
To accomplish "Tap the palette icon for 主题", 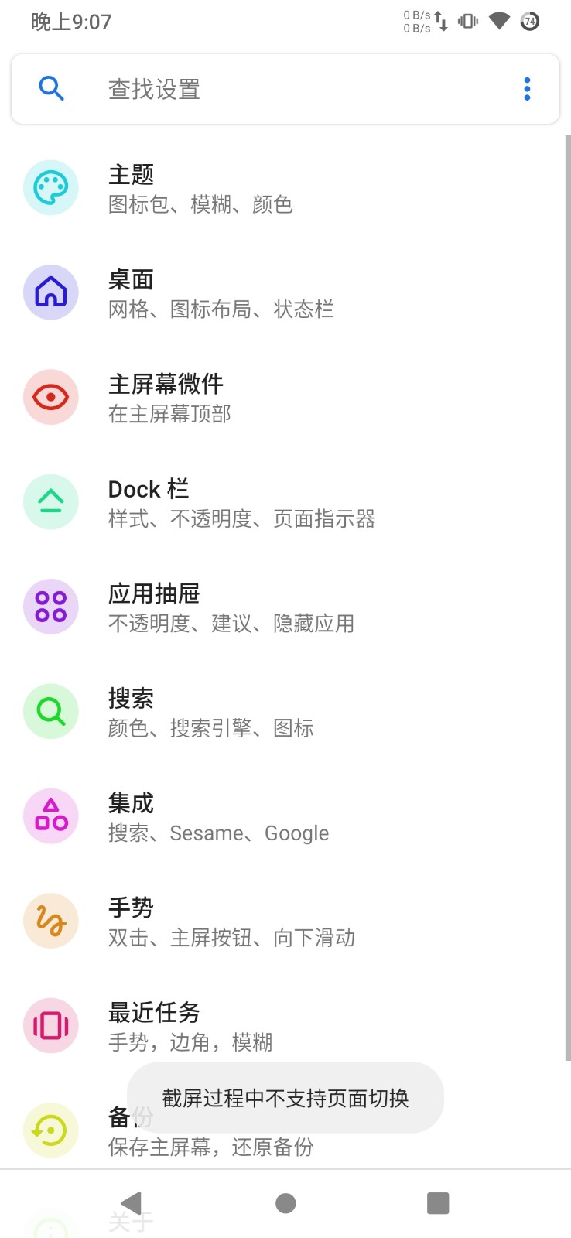I will point(51,188).
